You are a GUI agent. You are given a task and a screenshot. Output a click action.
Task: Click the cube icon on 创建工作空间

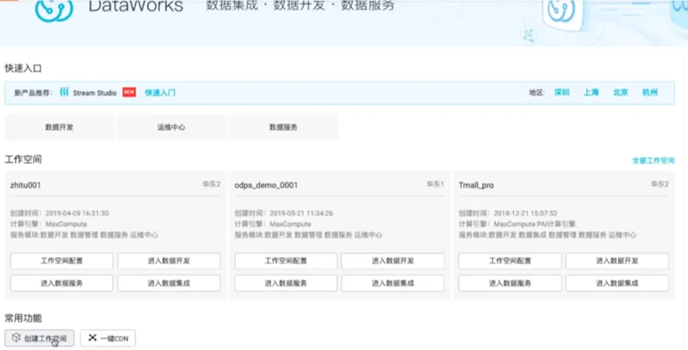click(x=16, y=338)
